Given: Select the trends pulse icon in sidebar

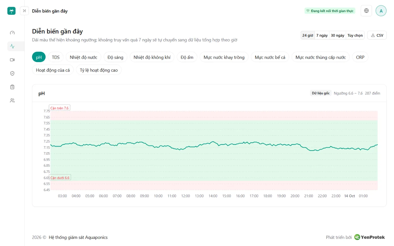Looking at the screenshot, I should click(x=12, y=46).
